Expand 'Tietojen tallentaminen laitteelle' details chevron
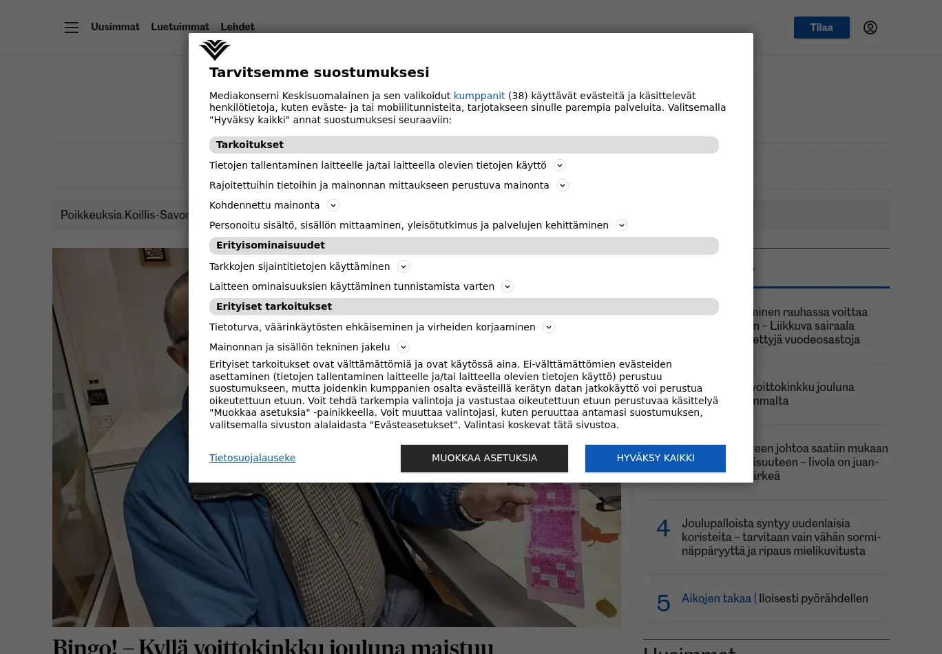The width and height of the screenshot is (942, 654). (560, 165)
